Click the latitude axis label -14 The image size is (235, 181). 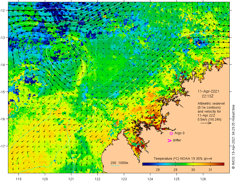[3, 65]
